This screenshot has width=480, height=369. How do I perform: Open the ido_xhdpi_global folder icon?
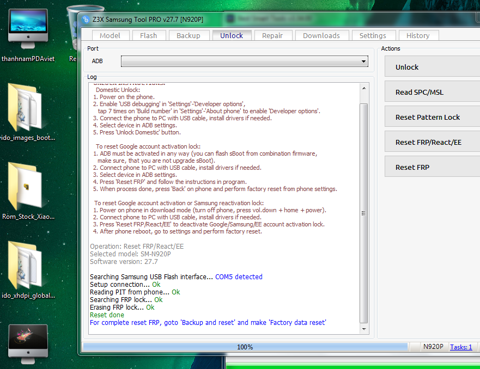pyautogui.click(x=28, y=270)
